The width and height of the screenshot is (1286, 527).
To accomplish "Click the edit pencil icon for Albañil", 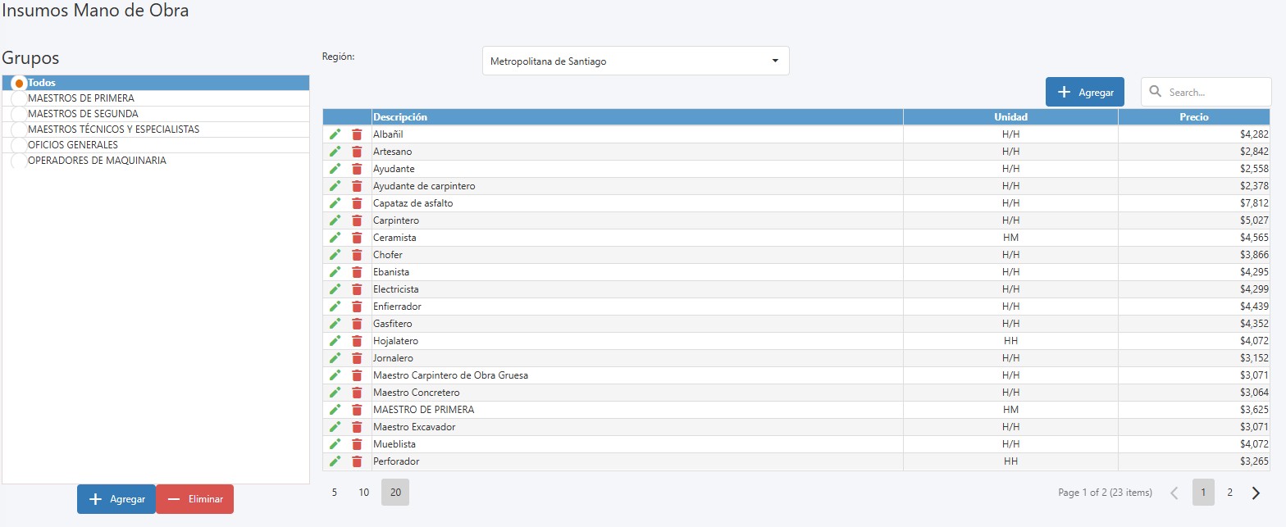I will click(x=335, y=134).
